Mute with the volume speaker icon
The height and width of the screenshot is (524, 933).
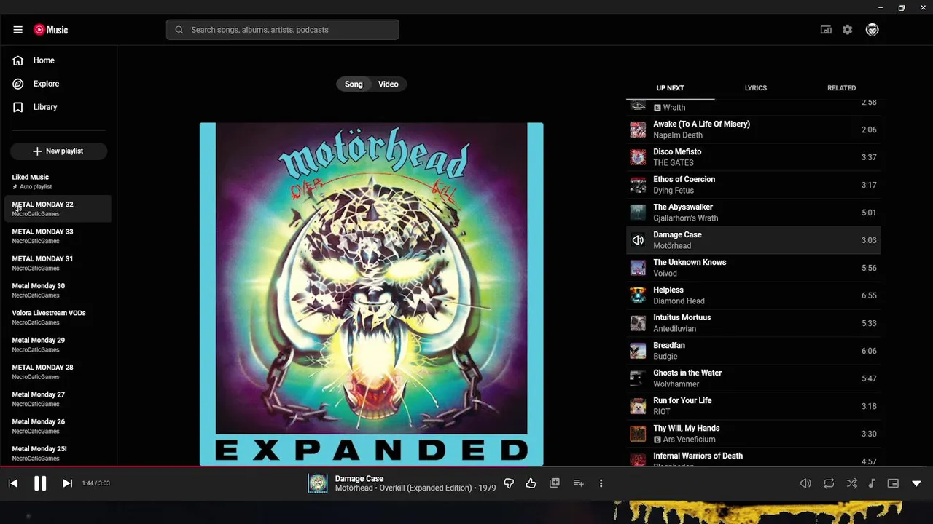point(805,483)
